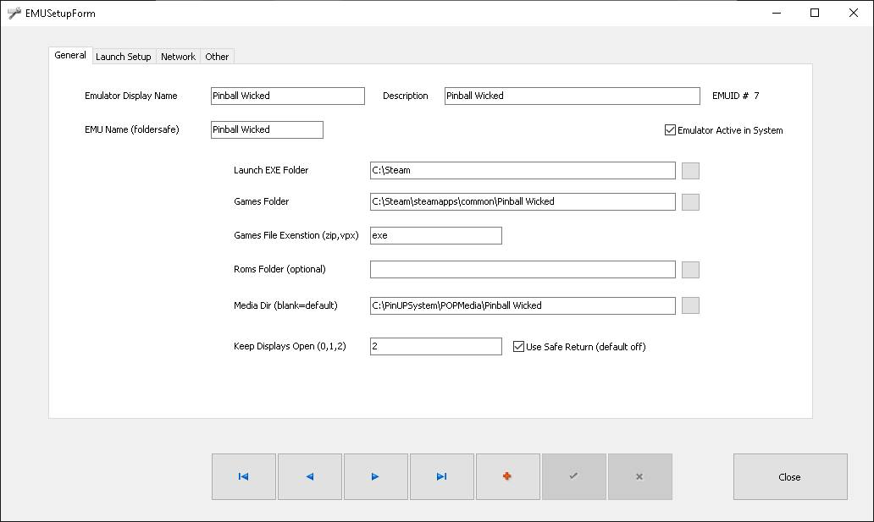This screenshot has height=522, width=874.
Task: Go to the next emulator record
Action: pyautogui.click(x=376, y=476)
